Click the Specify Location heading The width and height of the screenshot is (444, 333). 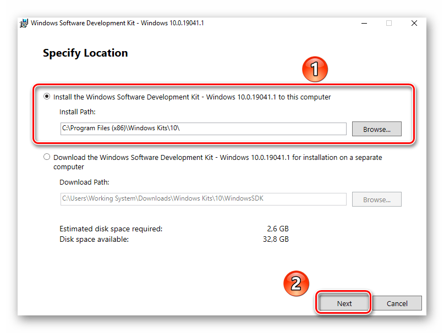click(x=85, y=53)
